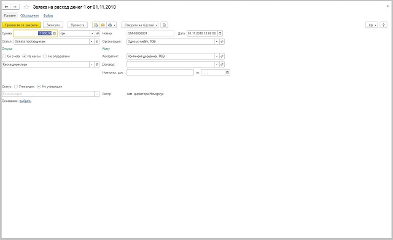This screenshot has width=393, height=240.
Task: Select the Из кассы radio option
Action: 31,56
